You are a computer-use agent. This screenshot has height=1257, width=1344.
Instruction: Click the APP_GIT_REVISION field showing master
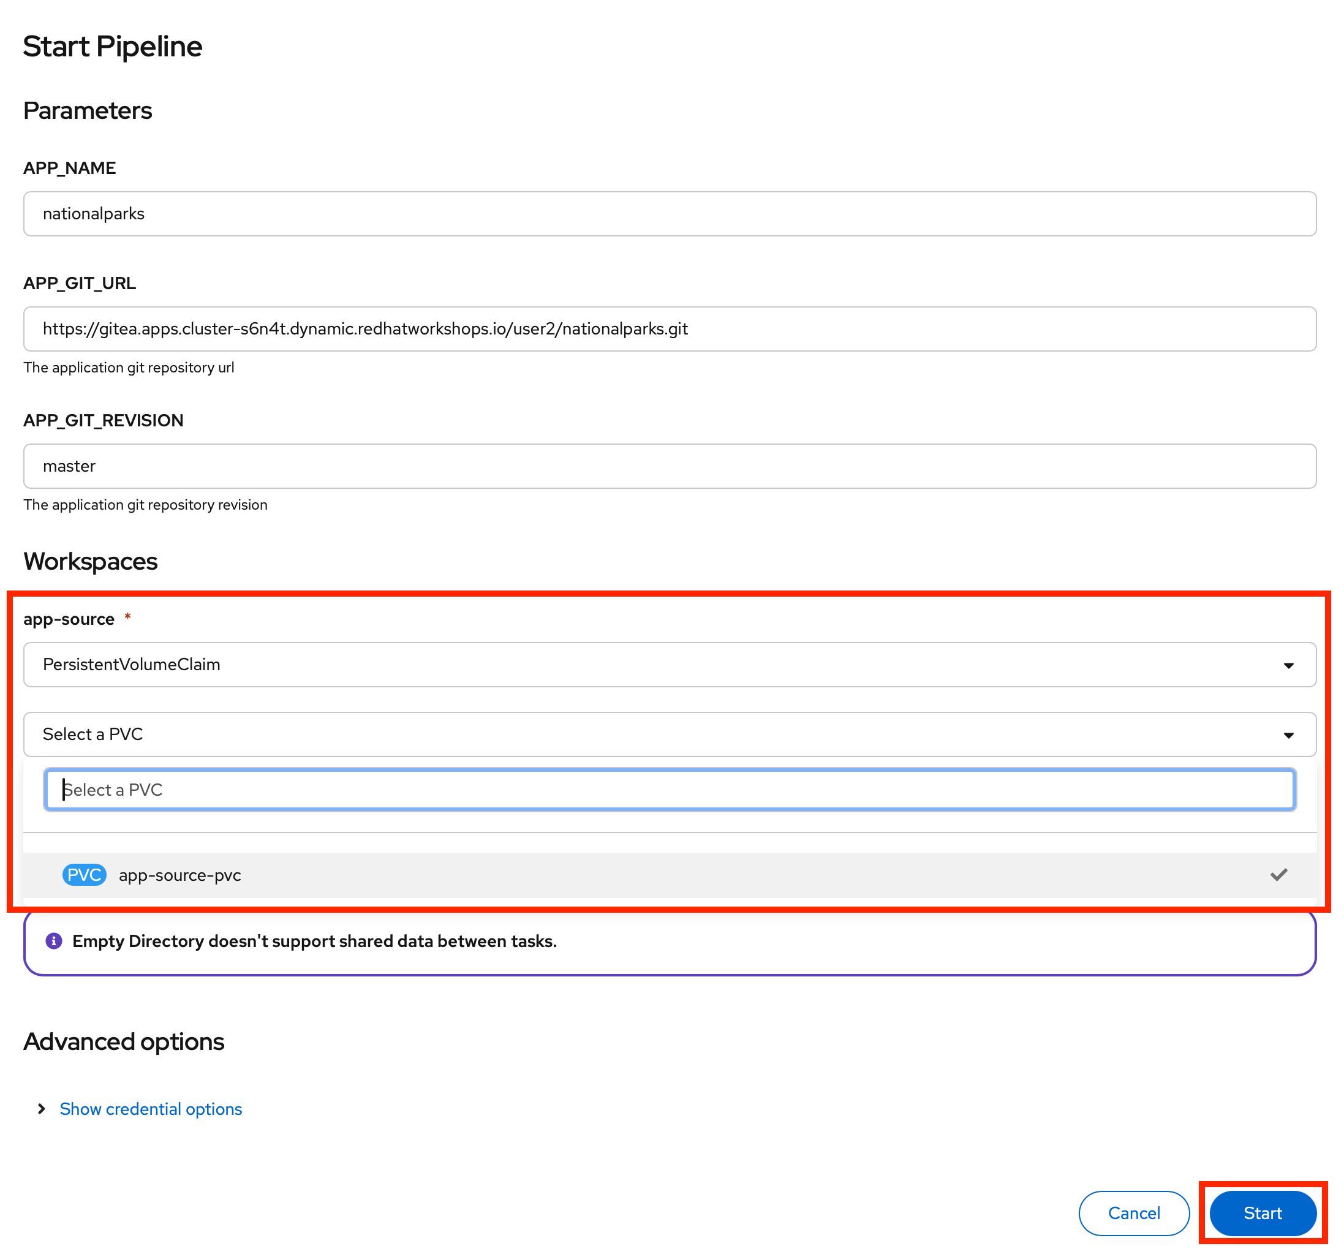pyautogui.click(x=670, y=466)
